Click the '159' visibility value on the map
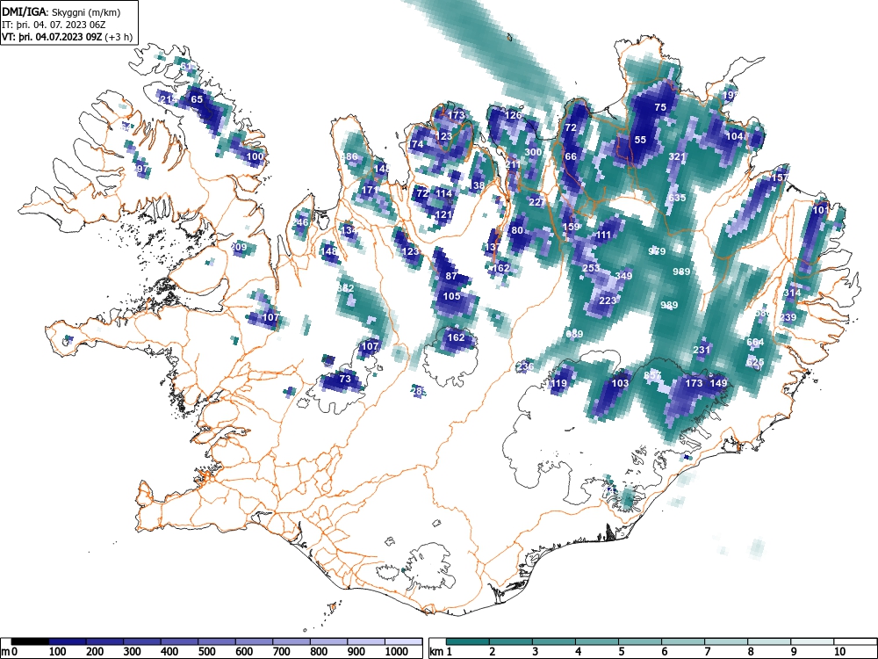Image resolution: width=878 pixels, height=659 pixels. (x=571, y=227)
